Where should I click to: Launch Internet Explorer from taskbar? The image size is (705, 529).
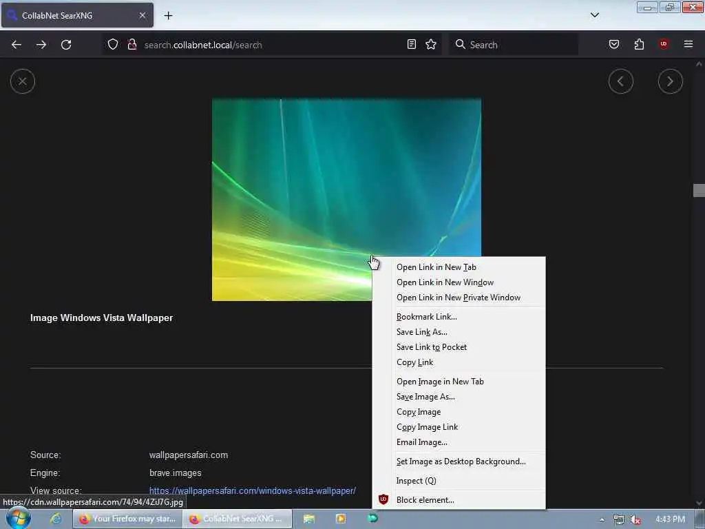point(55,519)
